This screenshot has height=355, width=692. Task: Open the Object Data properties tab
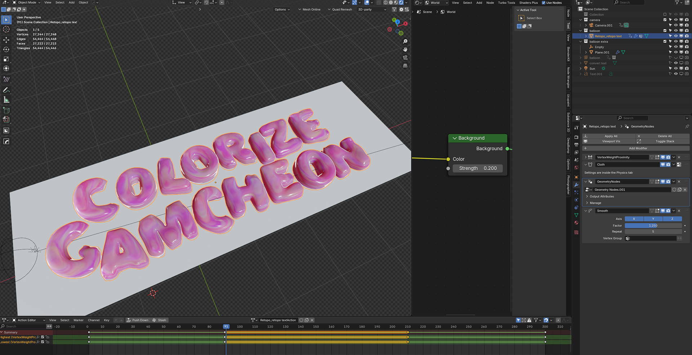576,215
